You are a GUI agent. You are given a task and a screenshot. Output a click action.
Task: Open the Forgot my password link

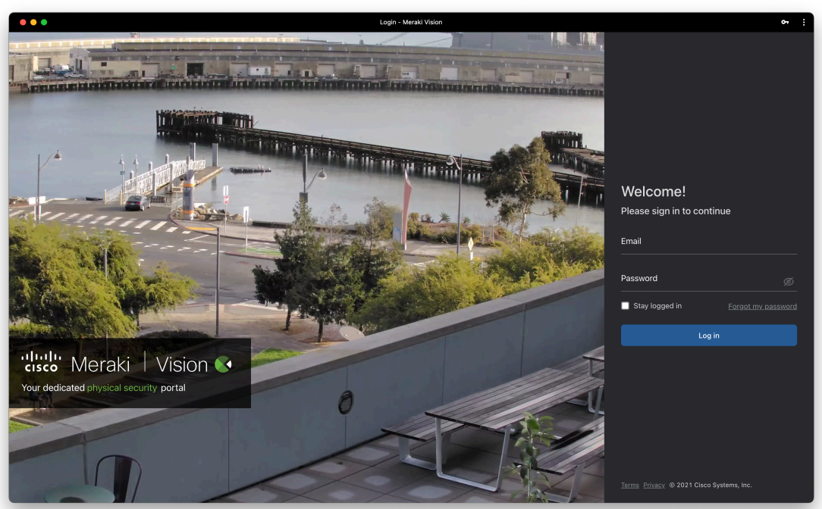pos(762,307)
